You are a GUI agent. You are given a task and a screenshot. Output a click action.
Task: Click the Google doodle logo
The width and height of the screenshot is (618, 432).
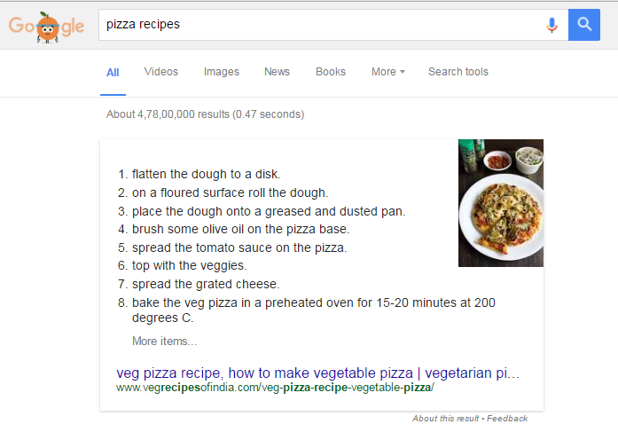(46, 27)
